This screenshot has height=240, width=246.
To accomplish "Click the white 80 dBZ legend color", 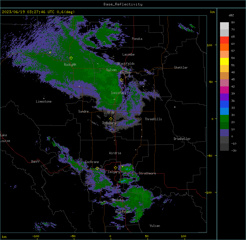I will (224, 26).
